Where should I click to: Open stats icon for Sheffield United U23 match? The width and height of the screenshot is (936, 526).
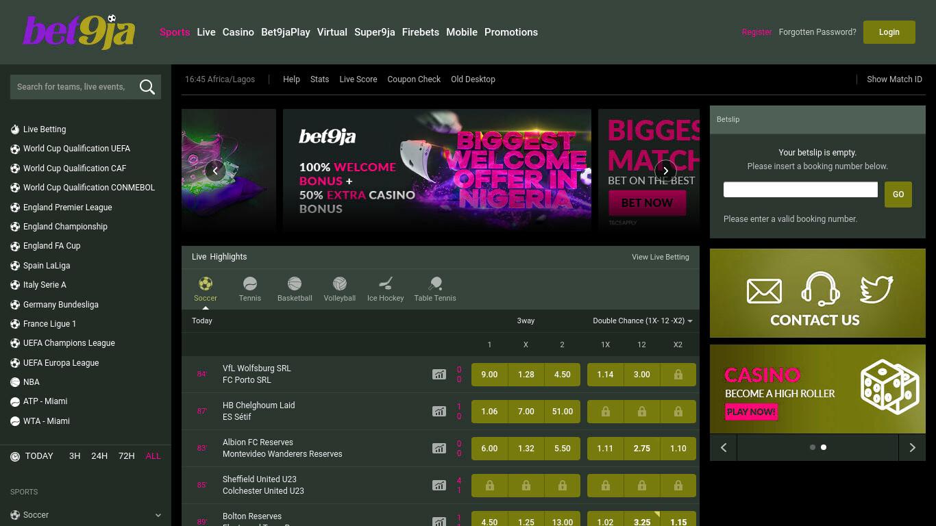click(439, 485)
